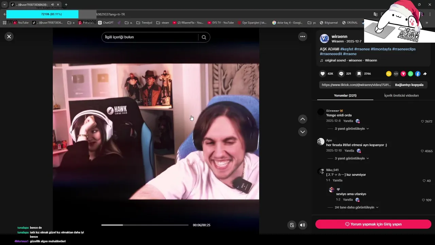Open the Trendyol bookmarks folder
435x245 pixels.
coord(144,23)
